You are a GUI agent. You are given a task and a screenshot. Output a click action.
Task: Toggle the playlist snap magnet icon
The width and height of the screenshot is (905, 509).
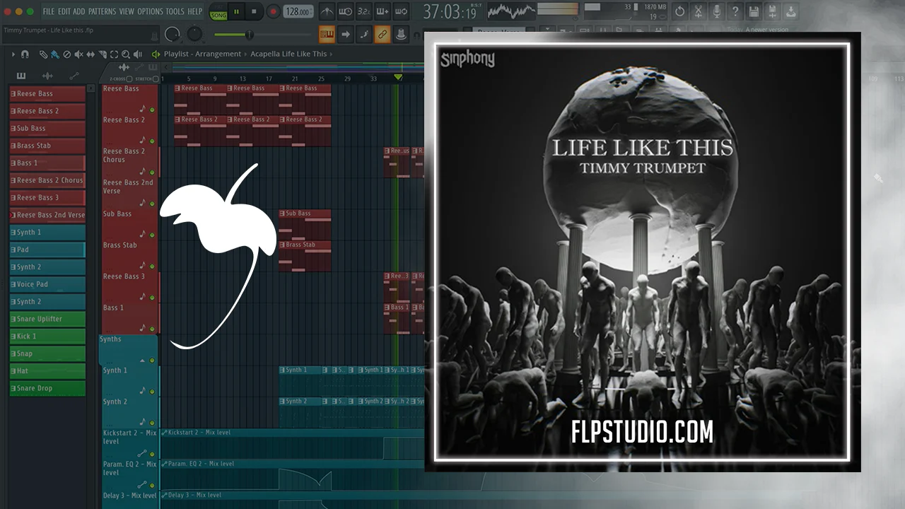25,54
